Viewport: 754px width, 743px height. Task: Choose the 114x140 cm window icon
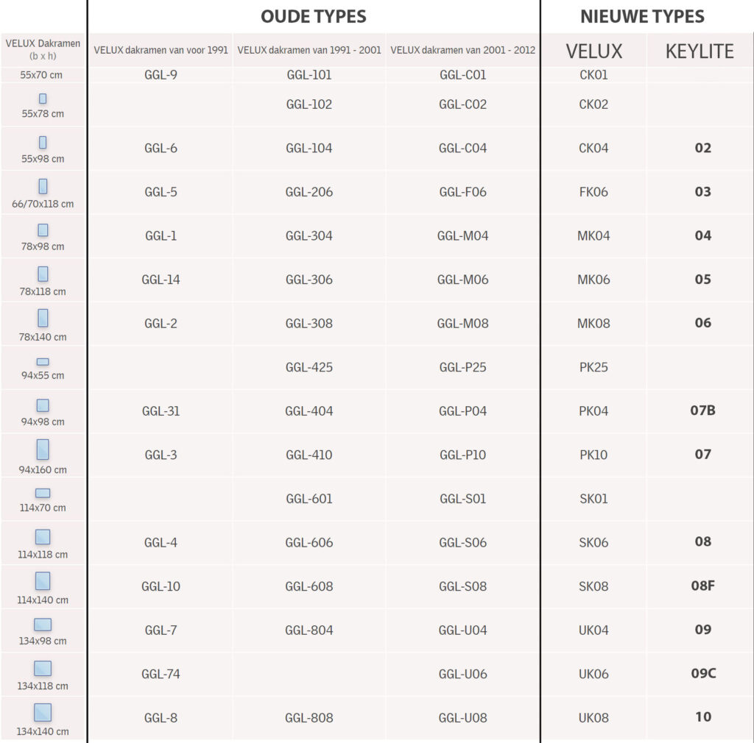[x=43, y=581]
